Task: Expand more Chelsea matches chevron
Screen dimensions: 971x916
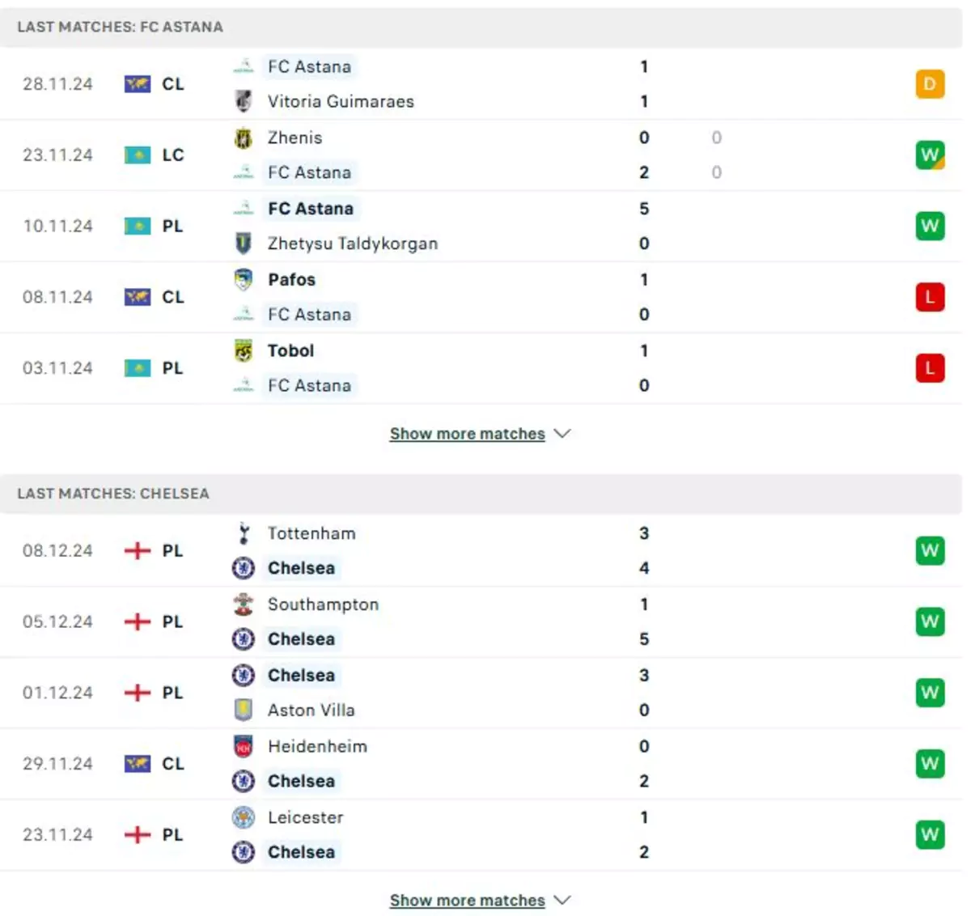Action: coord(562,900)
